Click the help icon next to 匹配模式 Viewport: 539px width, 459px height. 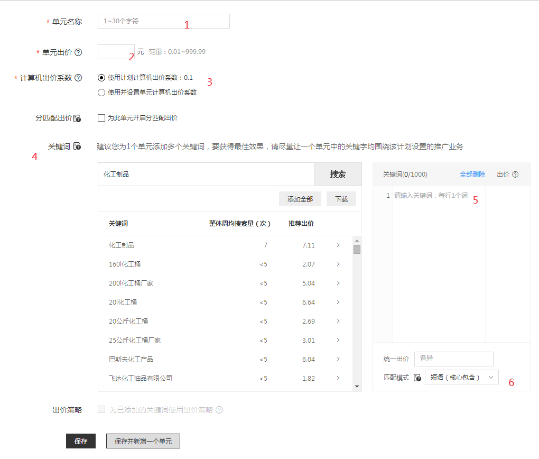pyautogui.click(x=417, y=377)
